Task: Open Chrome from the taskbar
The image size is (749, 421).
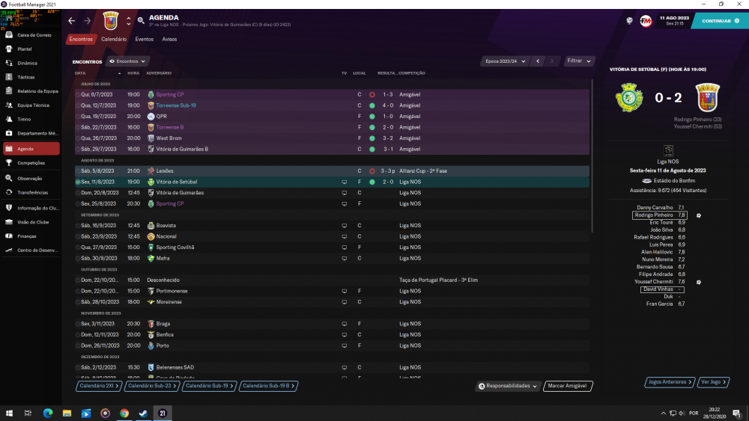Action: (x=124, y=414)
